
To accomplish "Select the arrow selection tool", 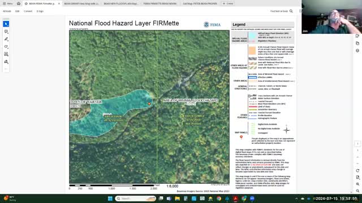I will pyautogui.click(x=6, y=24).
